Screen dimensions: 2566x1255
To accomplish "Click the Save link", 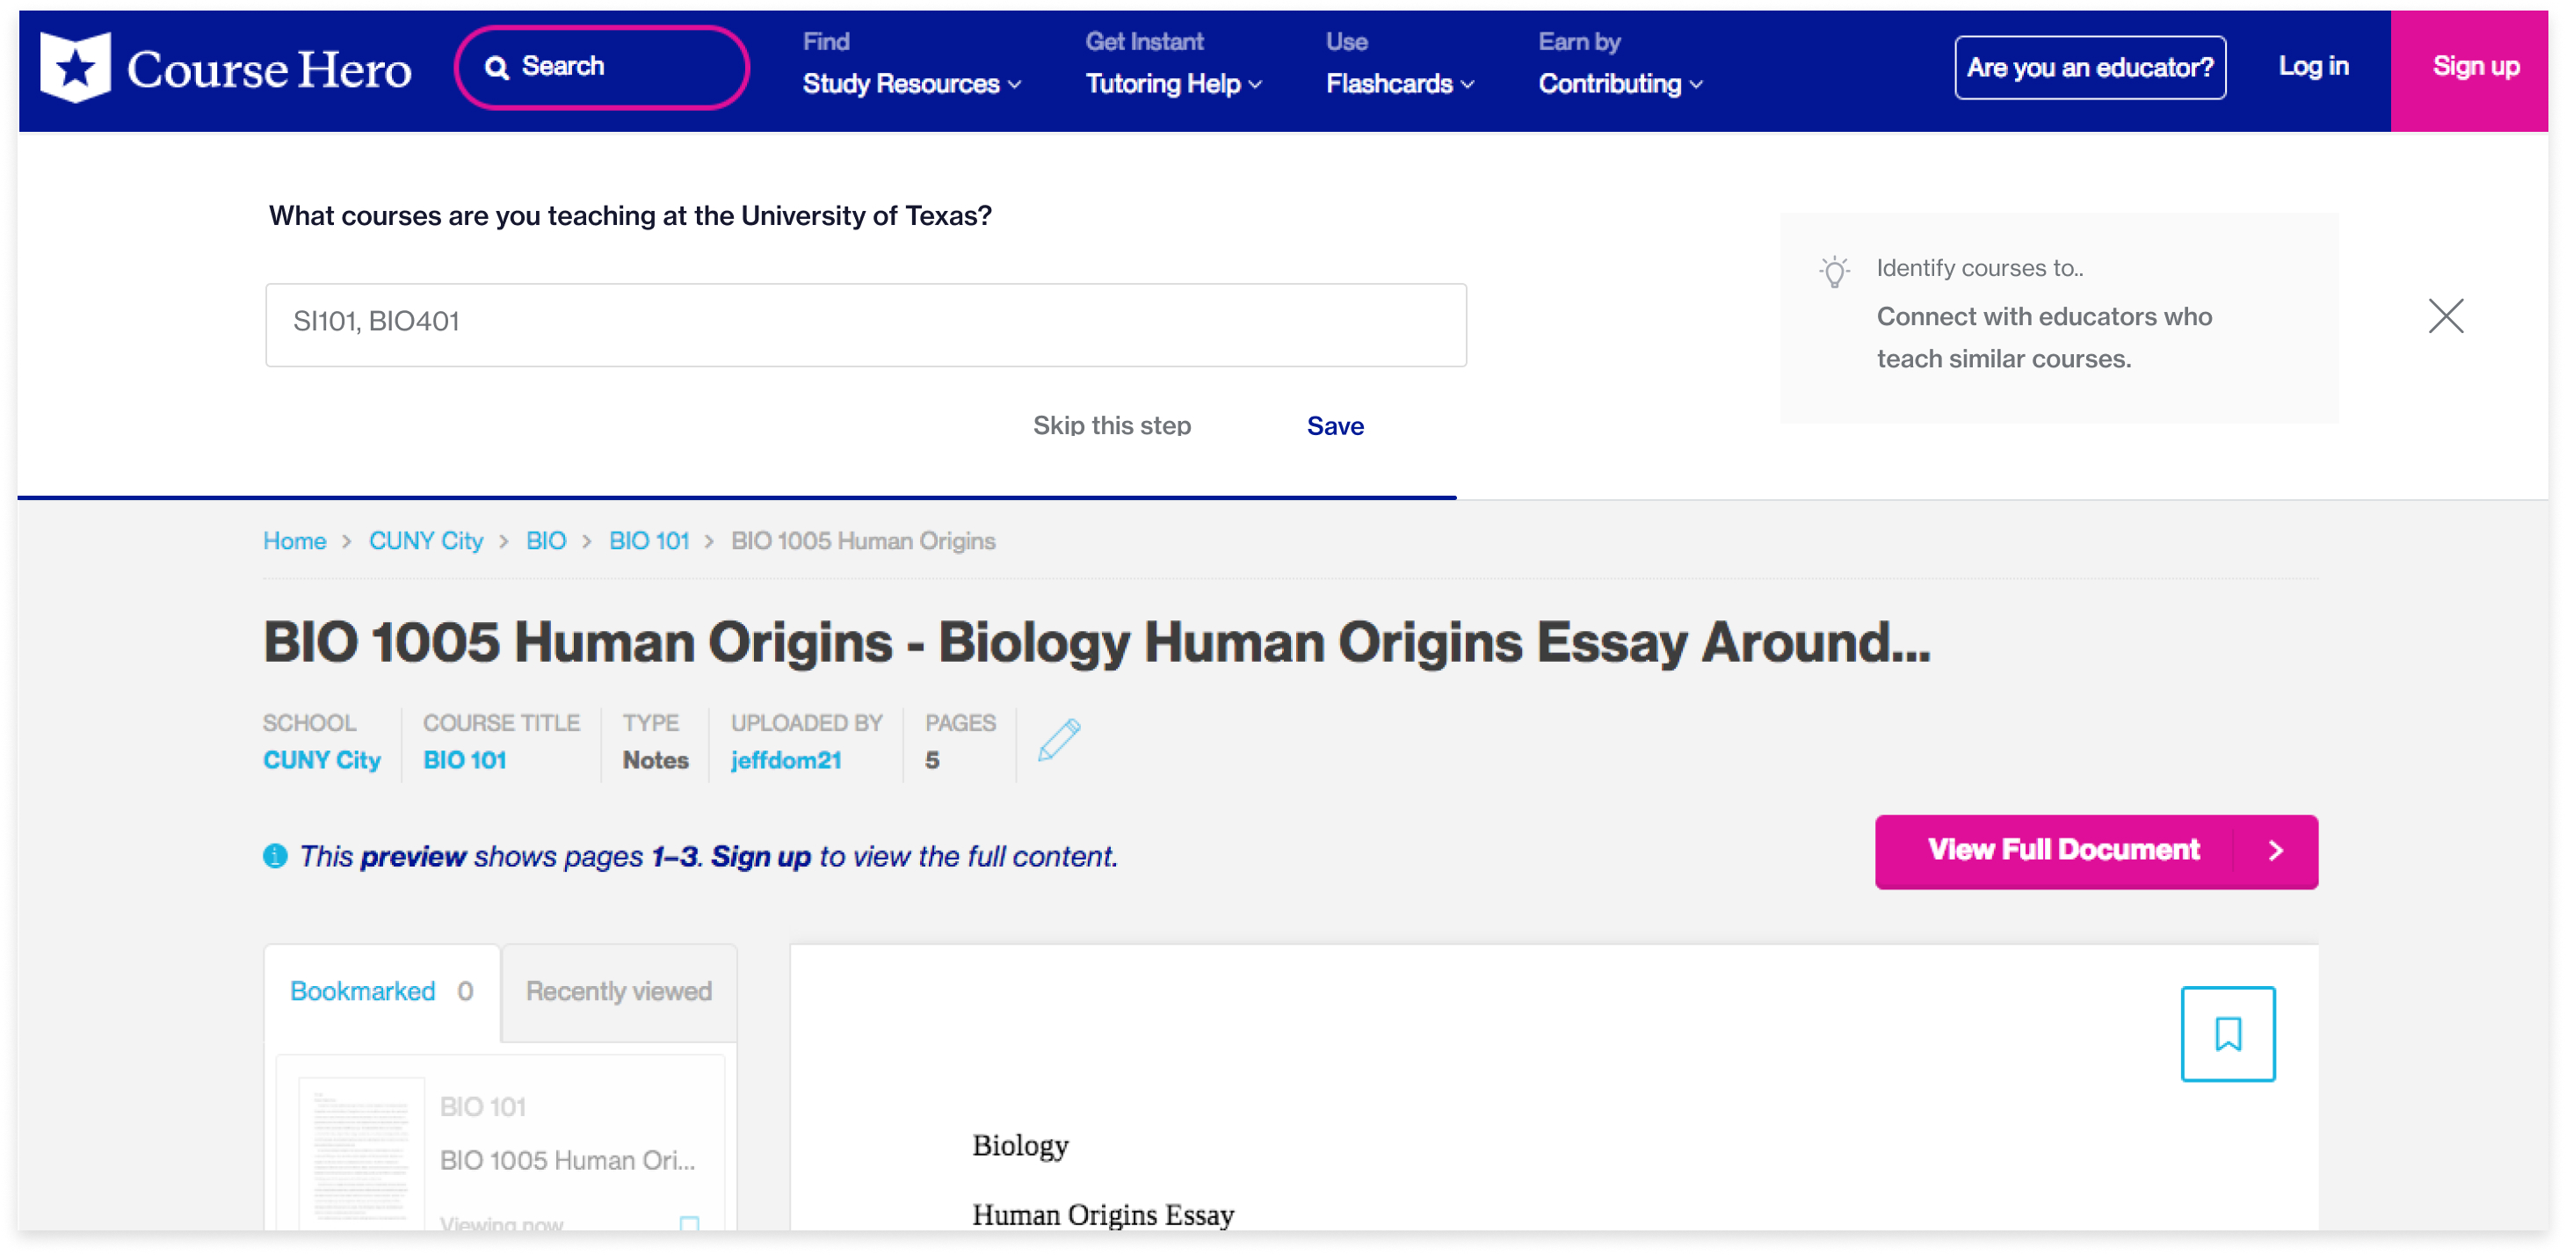I will (x=1334, y=426).
